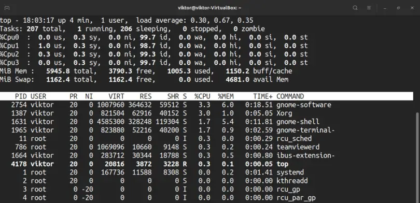The width and height of the screenshot is (420, 203).
Task: Click the 364632 RES value
Action: (x=140, y=105)
